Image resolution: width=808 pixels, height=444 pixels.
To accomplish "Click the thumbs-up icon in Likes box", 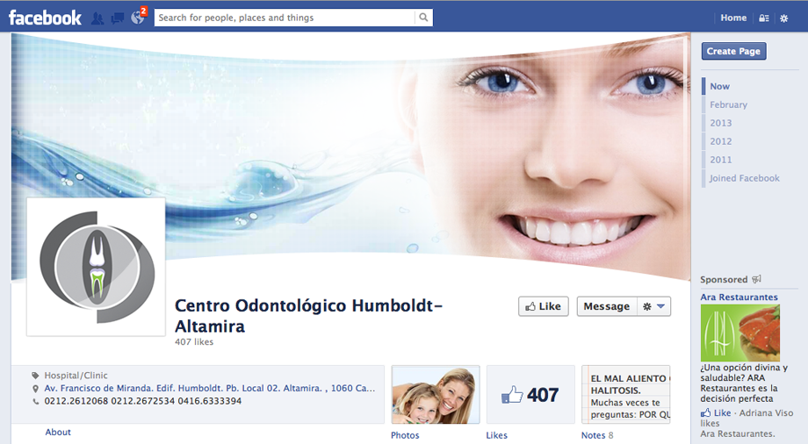I will click(x=512, y=395).
